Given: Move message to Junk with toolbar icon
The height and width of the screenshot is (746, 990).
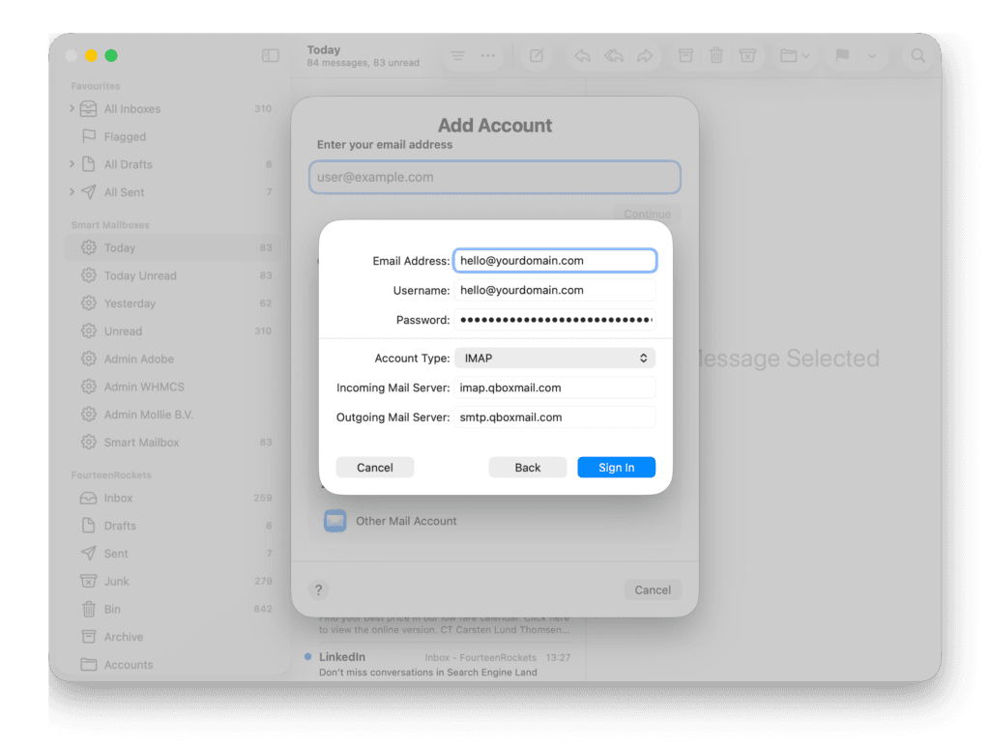Looking at the screenshot, I should pyautogui.click(x=747, y=55).
